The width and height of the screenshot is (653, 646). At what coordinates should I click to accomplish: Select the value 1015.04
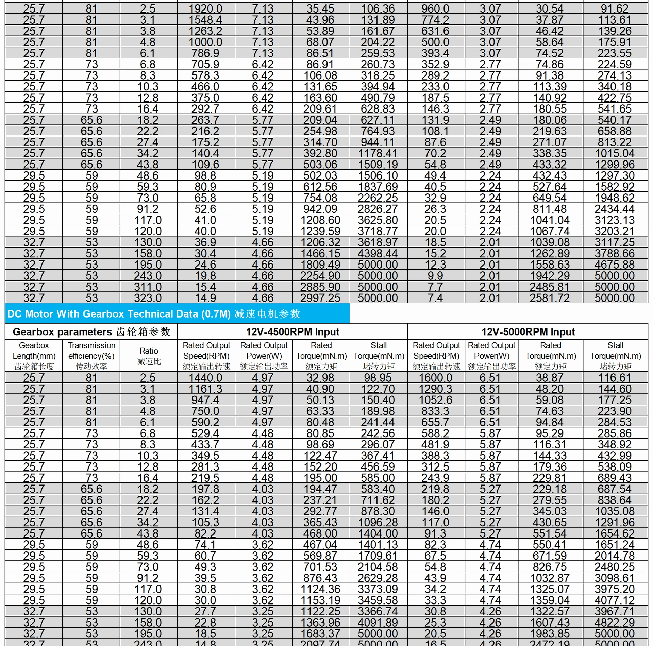(615, 153)
